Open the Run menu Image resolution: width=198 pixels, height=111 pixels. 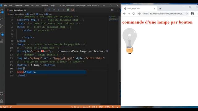point(37,6)
